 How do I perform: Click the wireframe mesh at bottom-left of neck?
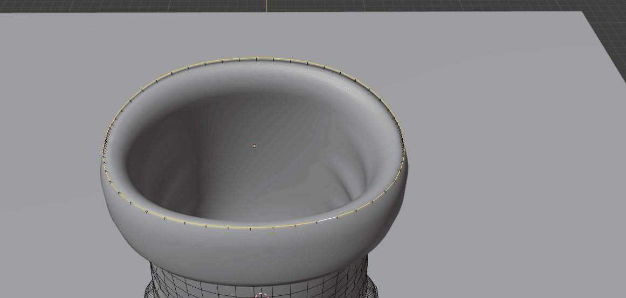[x=162, y=283]
